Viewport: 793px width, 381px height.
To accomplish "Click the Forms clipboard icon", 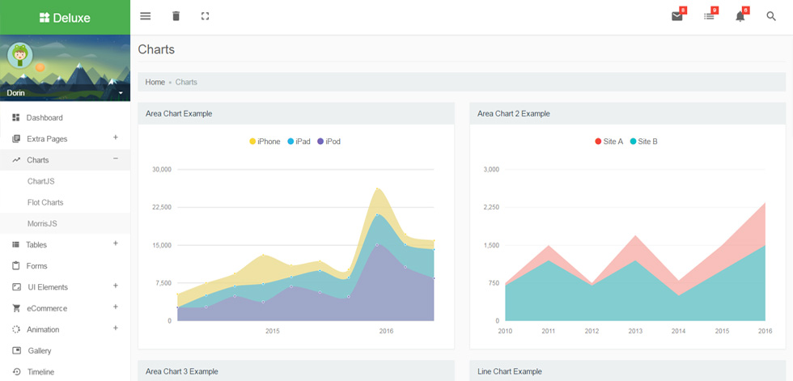I will pos(15,266).
